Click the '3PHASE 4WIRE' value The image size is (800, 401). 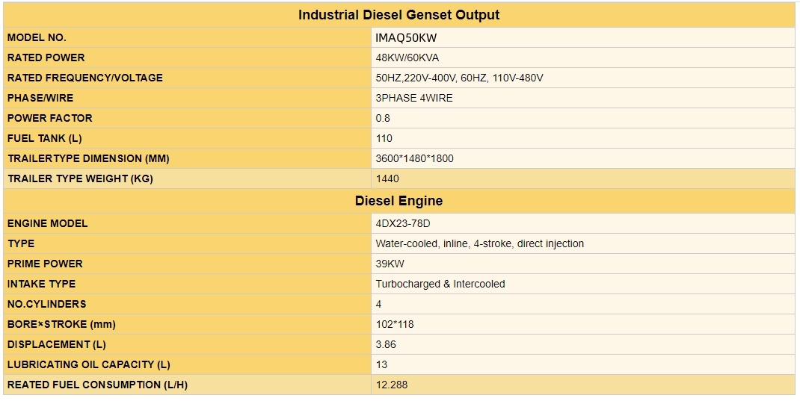(x=413, y=98)
